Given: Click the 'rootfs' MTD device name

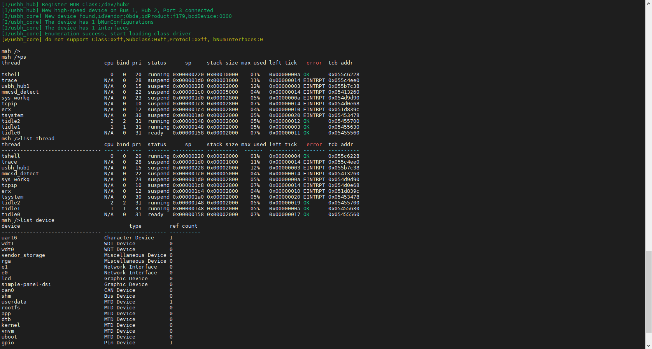Looking at the screenshot, I should coord(11,307).
